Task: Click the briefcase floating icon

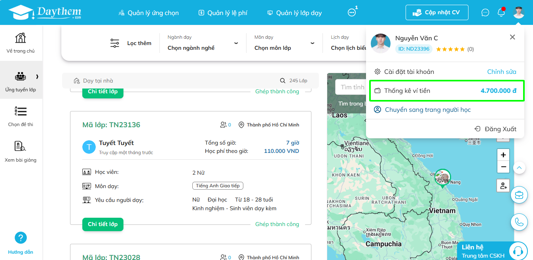Action: tap(519, 195)
